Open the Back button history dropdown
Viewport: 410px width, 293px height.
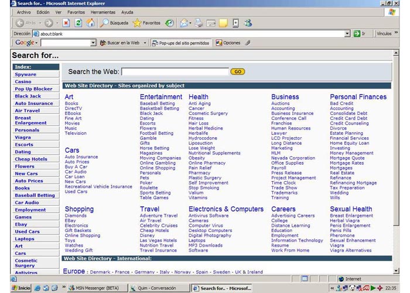tap(40, 23)
